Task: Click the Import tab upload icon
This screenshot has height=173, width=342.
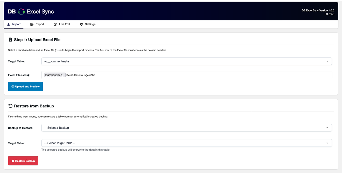Action: tap(9, 24)
